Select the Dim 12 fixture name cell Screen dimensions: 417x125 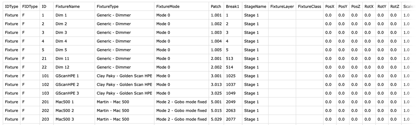[x=74, y=67]
